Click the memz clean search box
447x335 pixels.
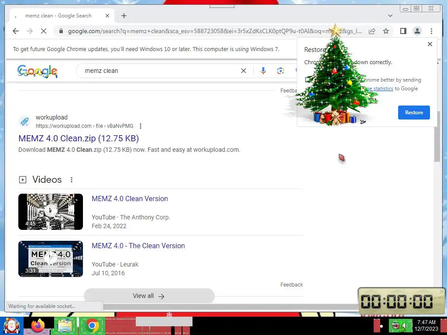tap(160, 71)
